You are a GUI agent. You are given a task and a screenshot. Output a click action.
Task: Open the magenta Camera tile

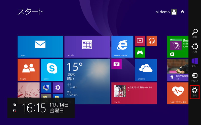coord(116,64)
